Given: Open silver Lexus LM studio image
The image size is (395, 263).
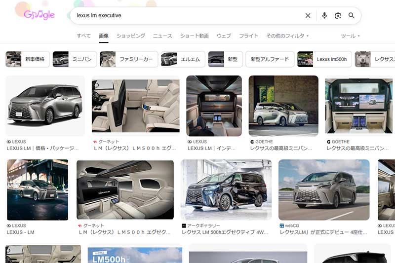Looking at the screenshot, I should pos(45,106).
